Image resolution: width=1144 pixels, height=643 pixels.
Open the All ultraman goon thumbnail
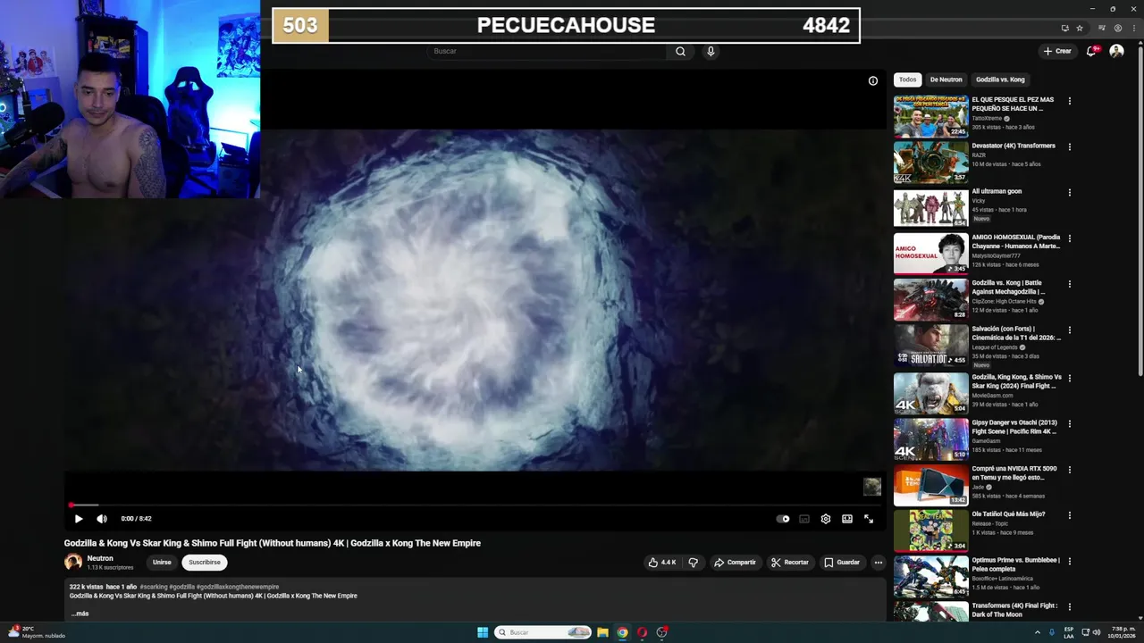coord(930,207)
